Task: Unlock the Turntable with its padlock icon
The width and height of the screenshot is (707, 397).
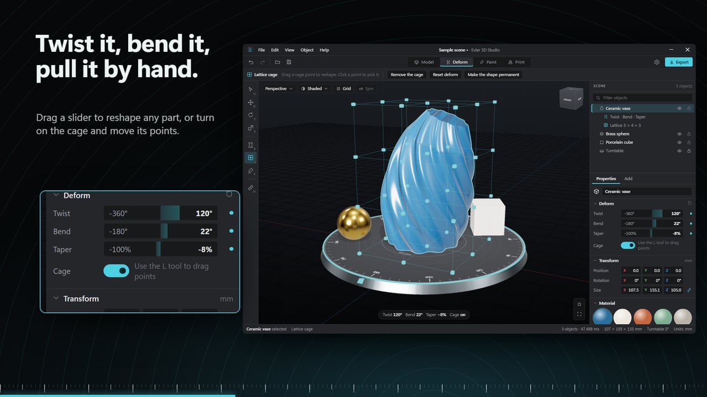Action: pyautogui.click(x=689, y=151)
